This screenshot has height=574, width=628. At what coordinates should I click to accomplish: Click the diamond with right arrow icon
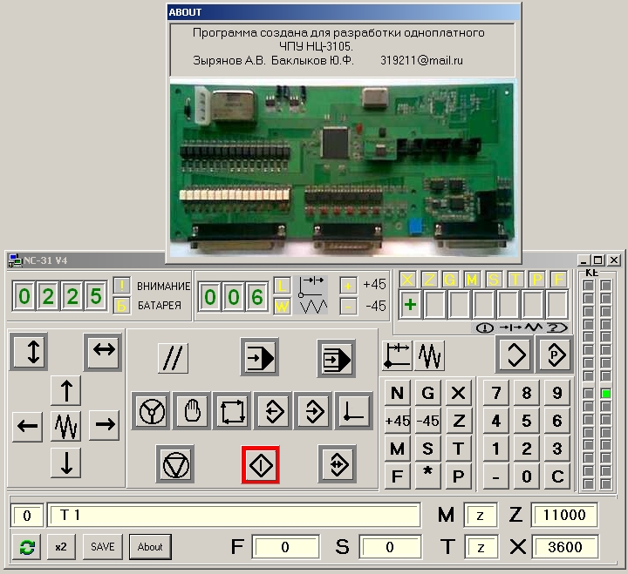pyautogui.click(x=313, y=411)
